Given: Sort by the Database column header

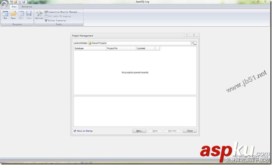Looking at the screenshot, I should 90,48.
